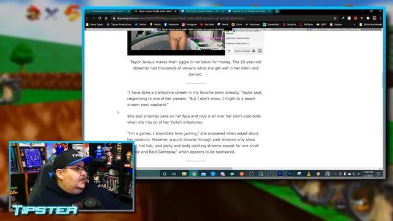Click the caption "Taylor Jevaux makes them jiggle"
The width and height of the screenshot is (393, 221).
[195, 68]
